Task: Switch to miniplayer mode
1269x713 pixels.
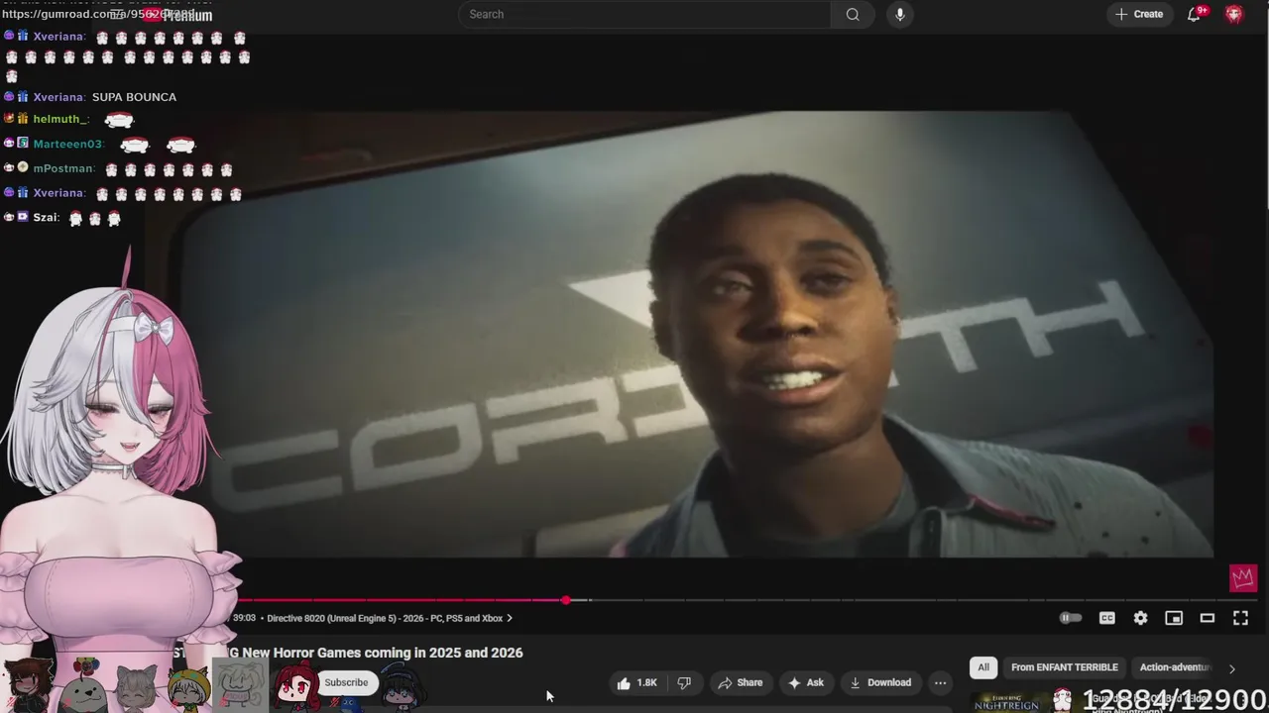Action: [x=1174, y=618]
